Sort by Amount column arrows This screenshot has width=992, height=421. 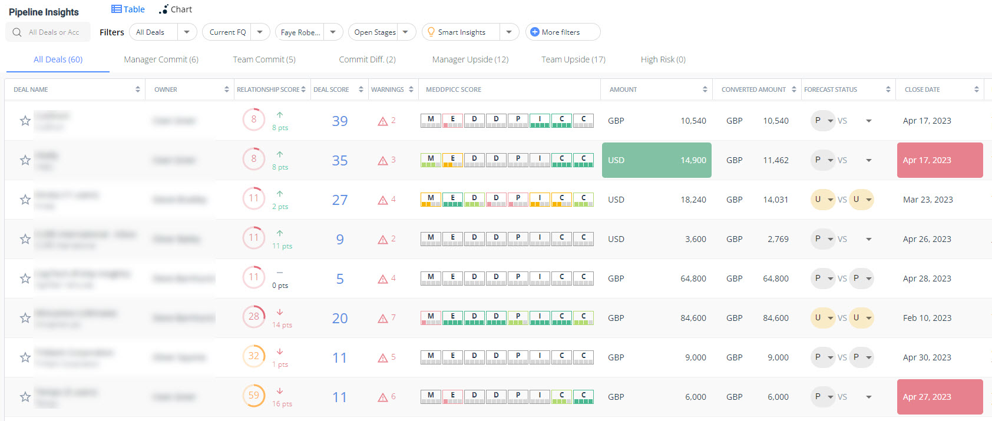pos(705,89)
